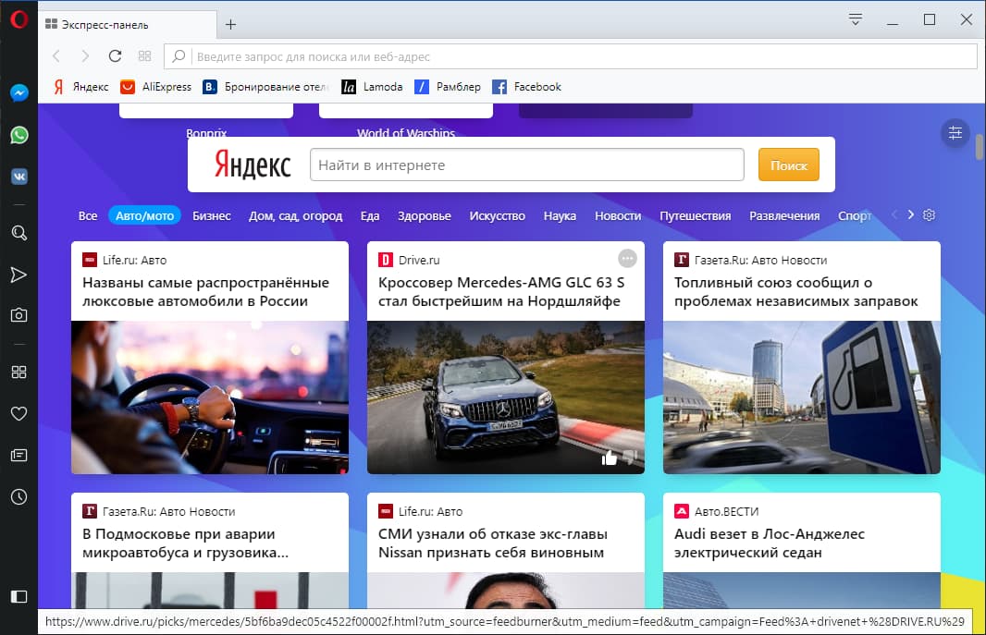Open a new tab with the plus button
986x635 pixels.
(x=231, y=25)
